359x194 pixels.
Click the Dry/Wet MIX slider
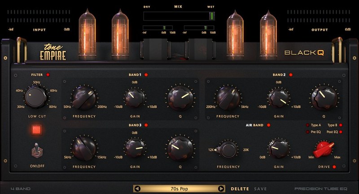click(x=179, y=16)
